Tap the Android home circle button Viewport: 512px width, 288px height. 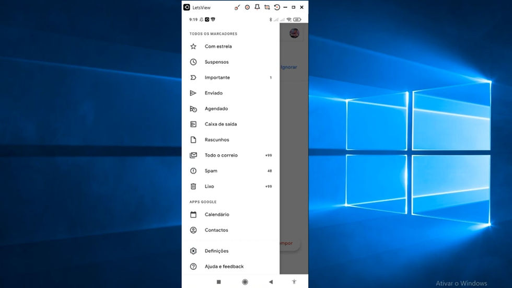[245, 282]
